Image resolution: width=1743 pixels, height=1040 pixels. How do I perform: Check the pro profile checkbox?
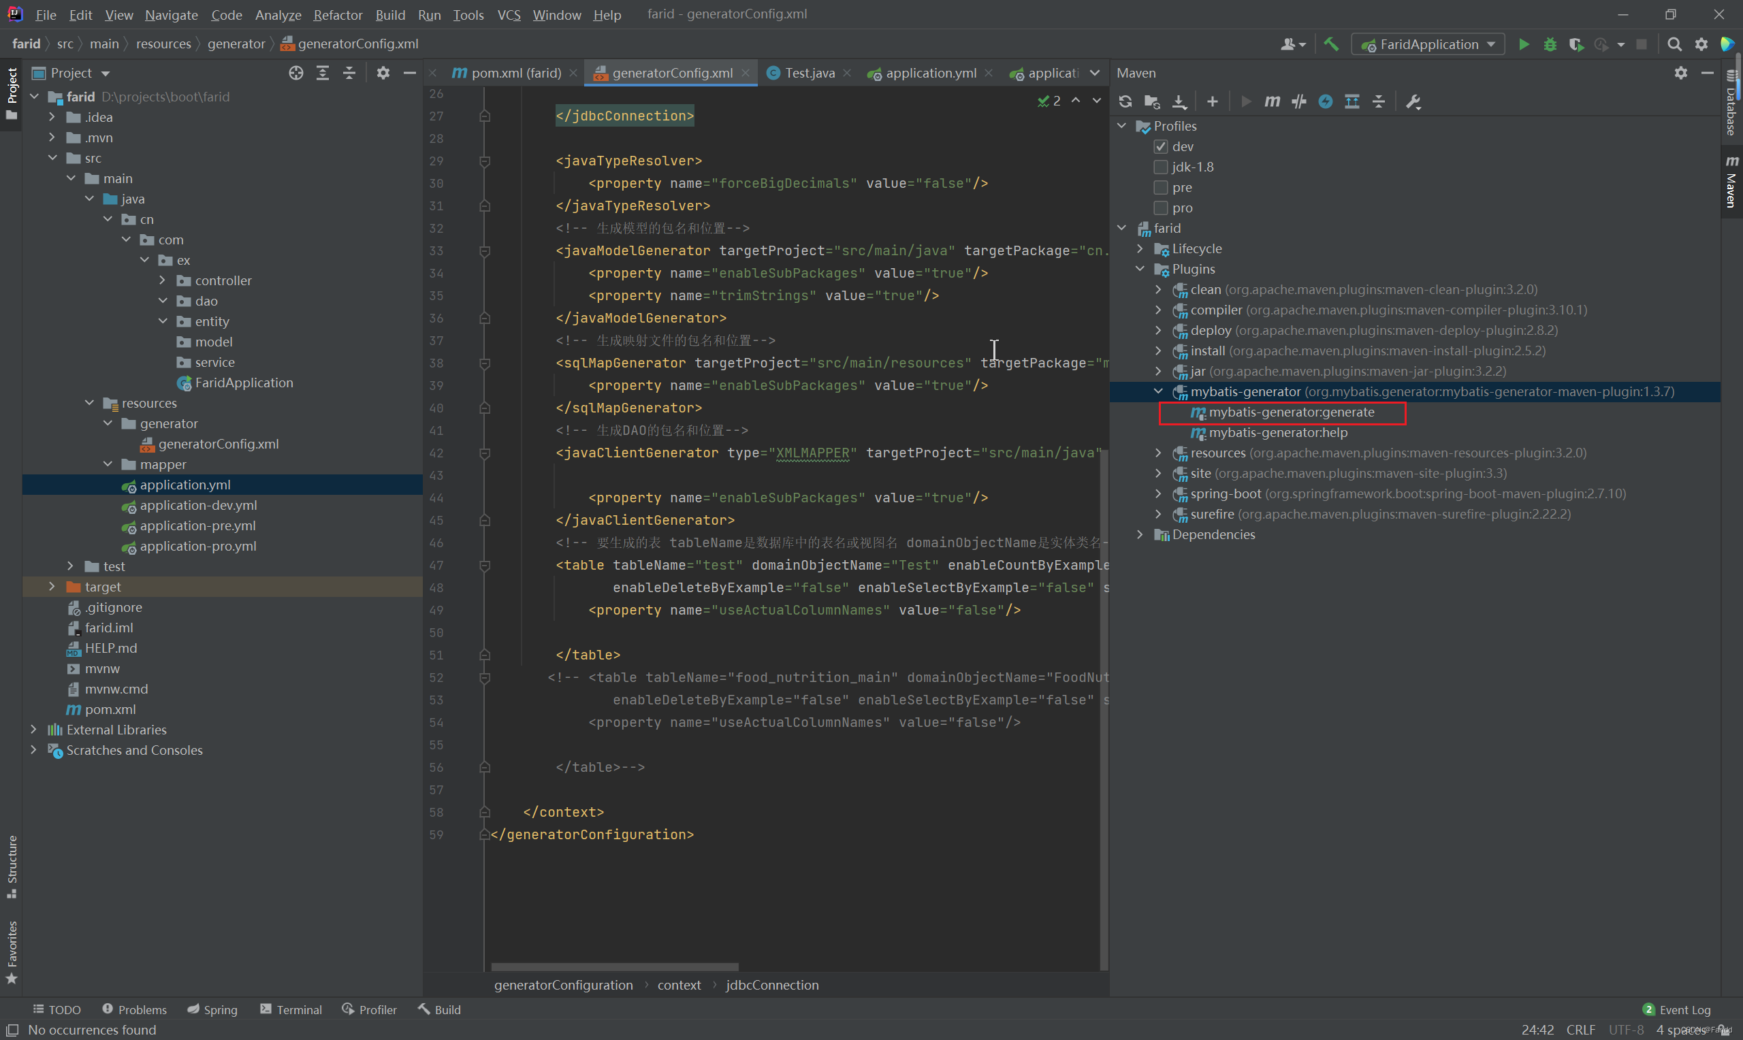point(1160,208)
